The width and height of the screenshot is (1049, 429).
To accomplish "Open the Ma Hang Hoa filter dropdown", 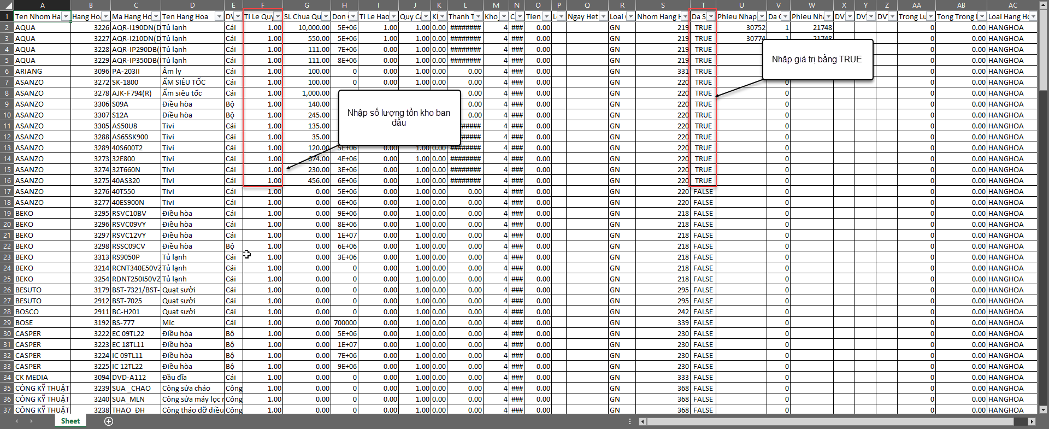I will [x=156, y=16].
